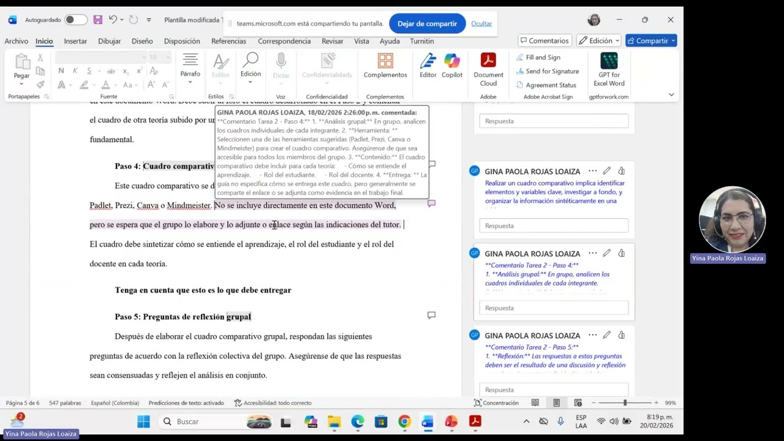Open the font name combo box
784x441 pixels.
click(x=101, y=58)
